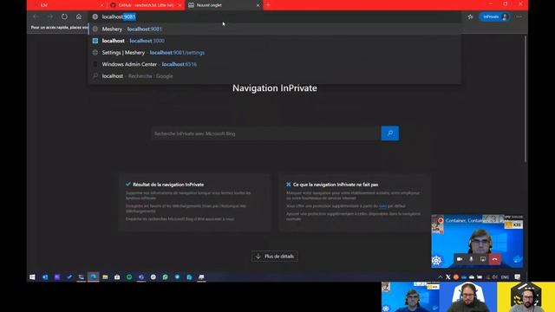Image resolution: width=555 pixels, height=312 pixels.
Task: Minimize the browser window
Action: [x=490, y=3]
